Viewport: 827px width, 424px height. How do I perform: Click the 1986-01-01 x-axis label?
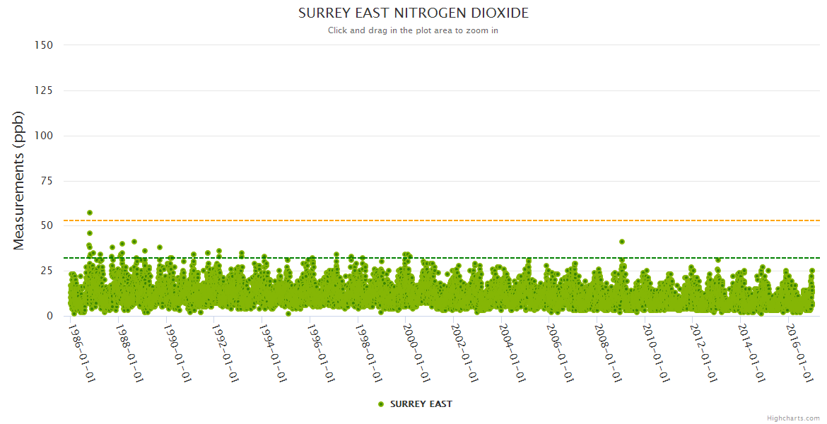point(82,353)
